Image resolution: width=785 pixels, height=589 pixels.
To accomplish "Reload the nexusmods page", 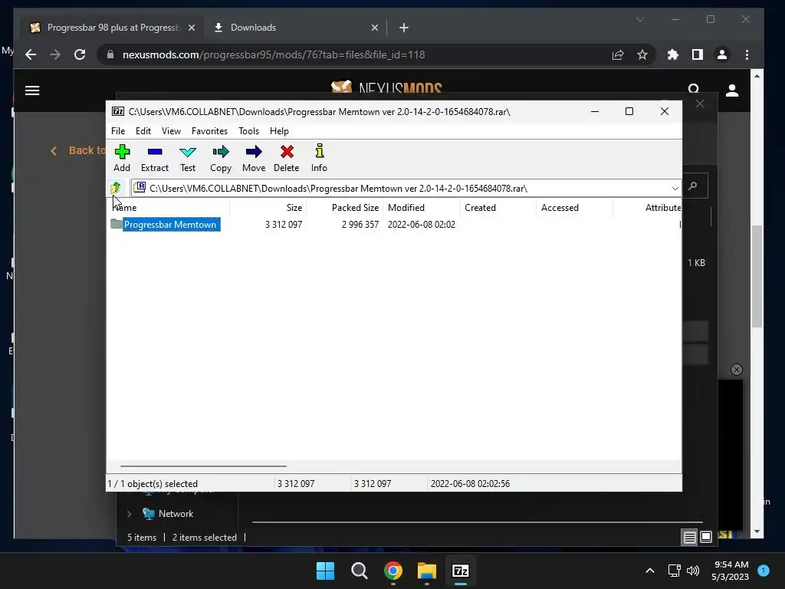I will coord(80,54).
